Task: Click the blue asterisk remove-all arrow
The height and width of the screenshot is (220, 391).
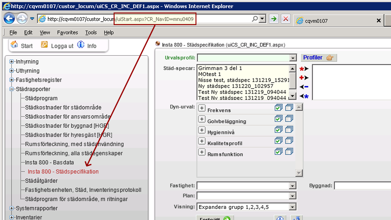Action: [x=304, y=96]
